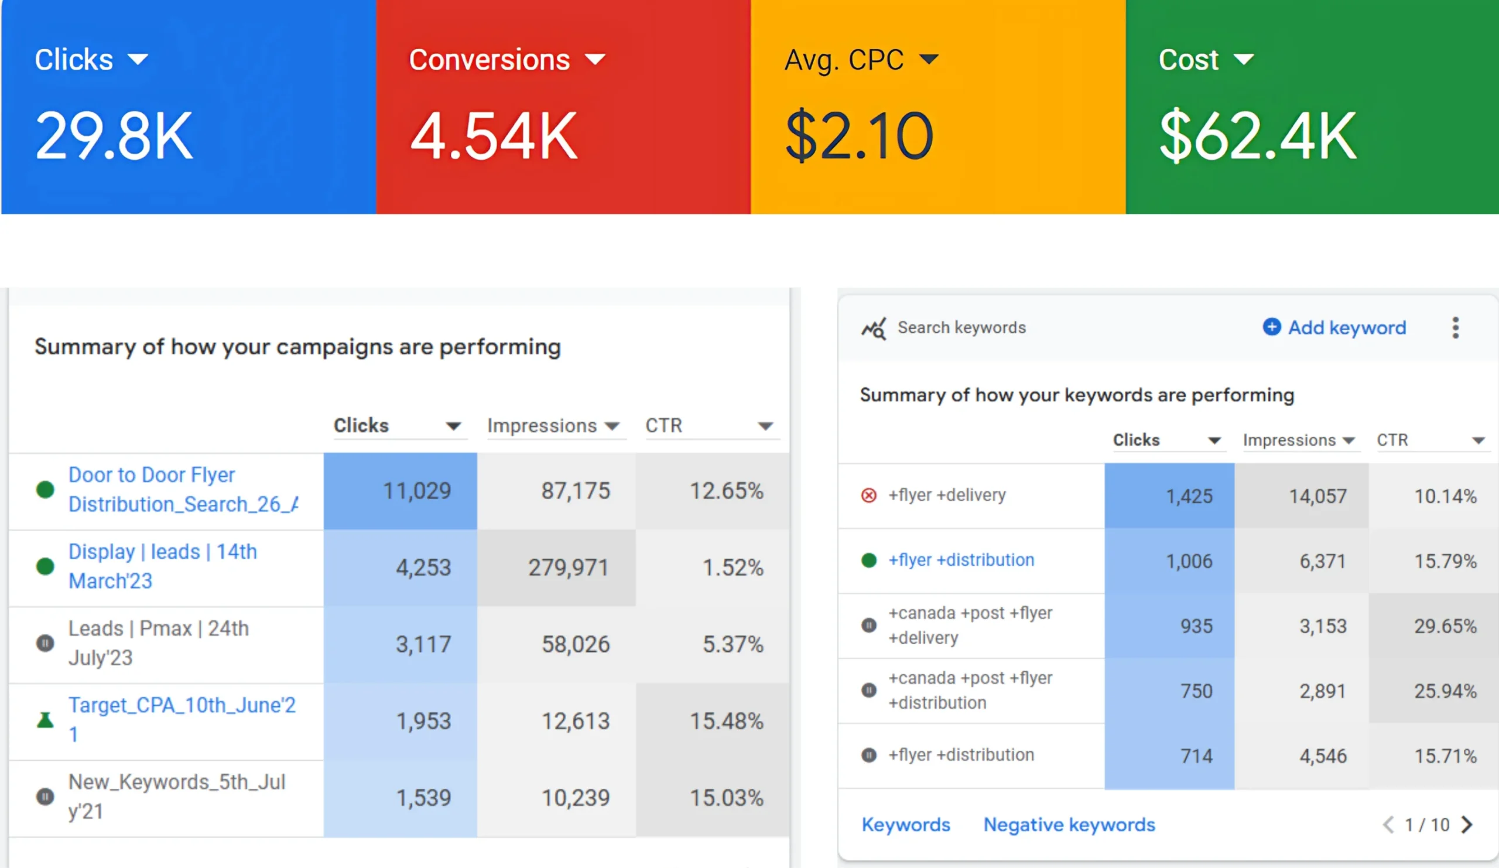The width and height of the screenshot is (1499, 868).
Task: Click the removed status icon beside +flyer +delivery
Action: [868, 495]
